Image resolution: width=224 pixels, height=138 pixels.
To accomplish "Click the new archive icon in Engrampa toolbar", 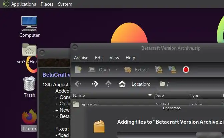I will coord(78,70).
